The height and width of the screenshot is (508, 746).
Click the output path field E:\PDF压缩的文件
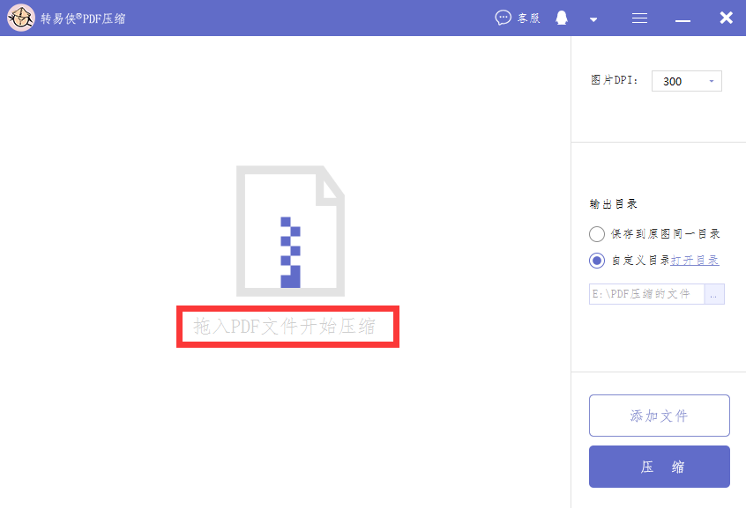646,294
